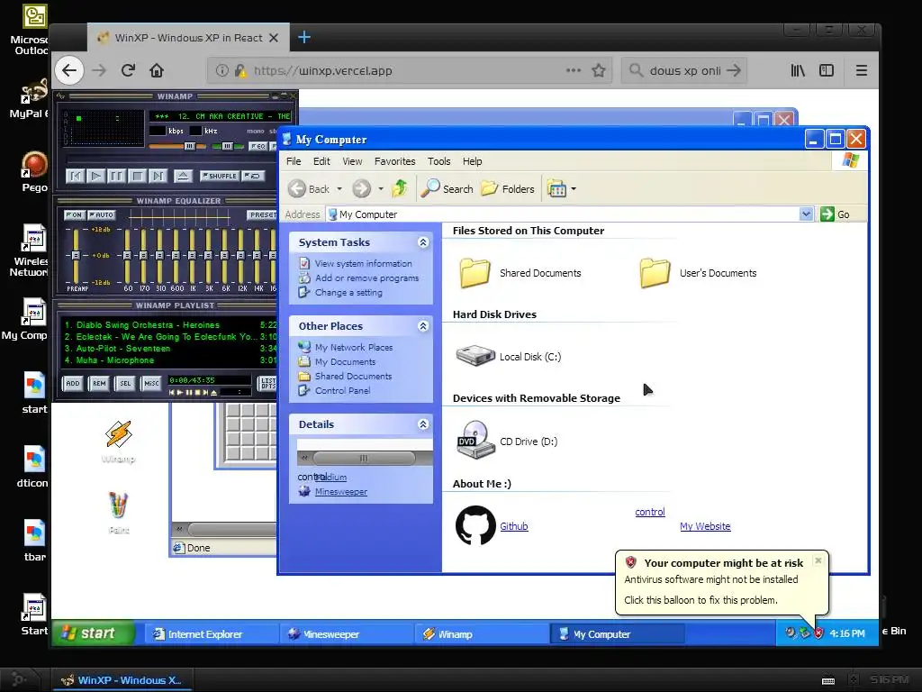Collapse the System Tasks panel
This screenshot has width=922, height=692.
pyautogui.click(x=423, y=242)
